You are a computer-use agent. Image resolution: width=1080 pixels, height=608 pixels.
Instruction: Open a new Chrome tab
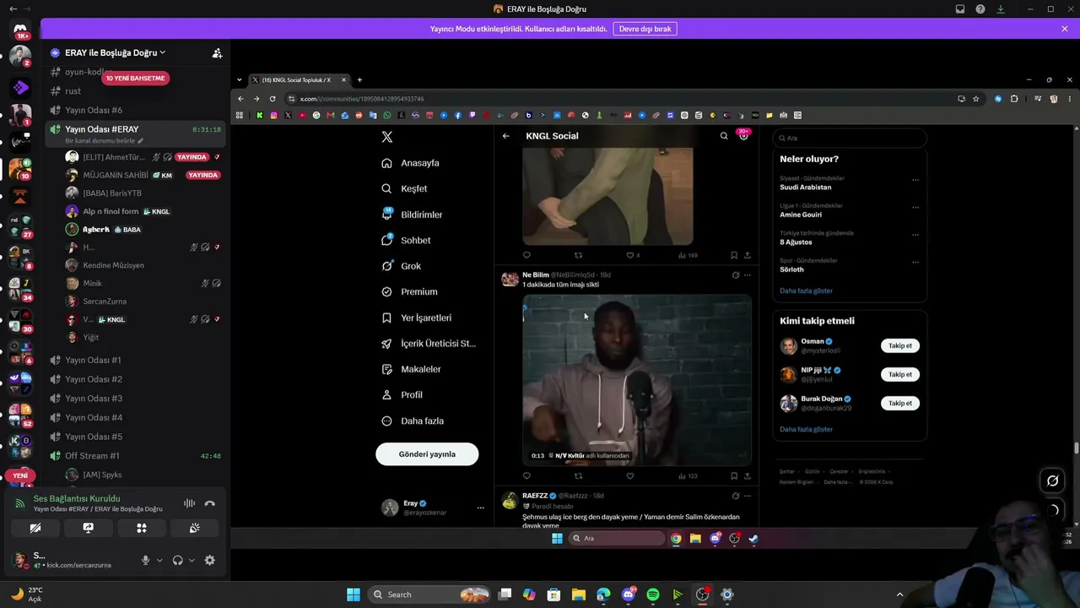359,80
